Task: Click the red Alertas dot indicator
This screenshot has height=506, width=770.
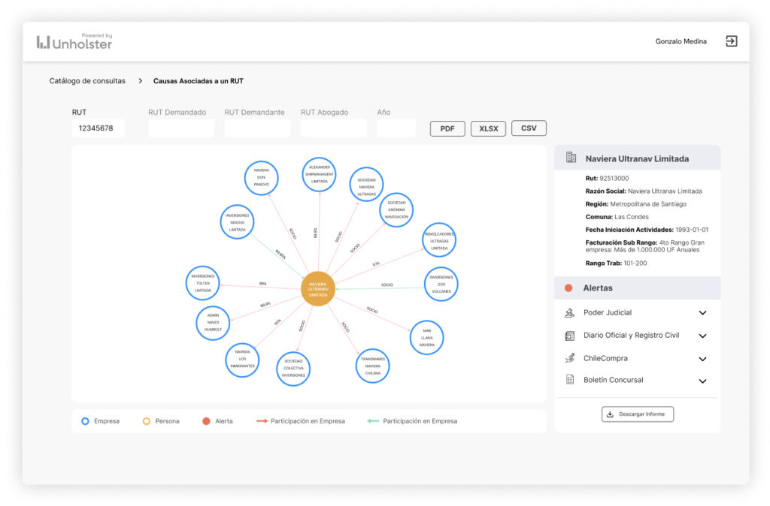Action: tap(568, 288)
